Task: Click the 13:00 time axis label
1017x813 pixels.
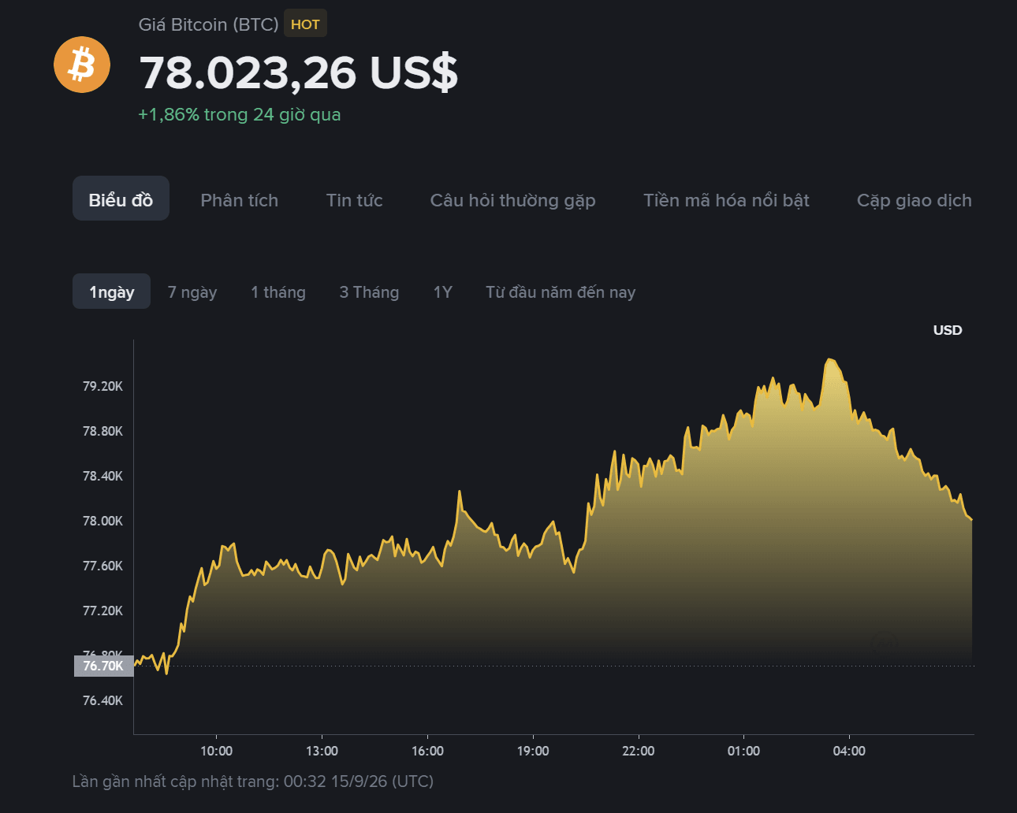Action: point(322,751)
